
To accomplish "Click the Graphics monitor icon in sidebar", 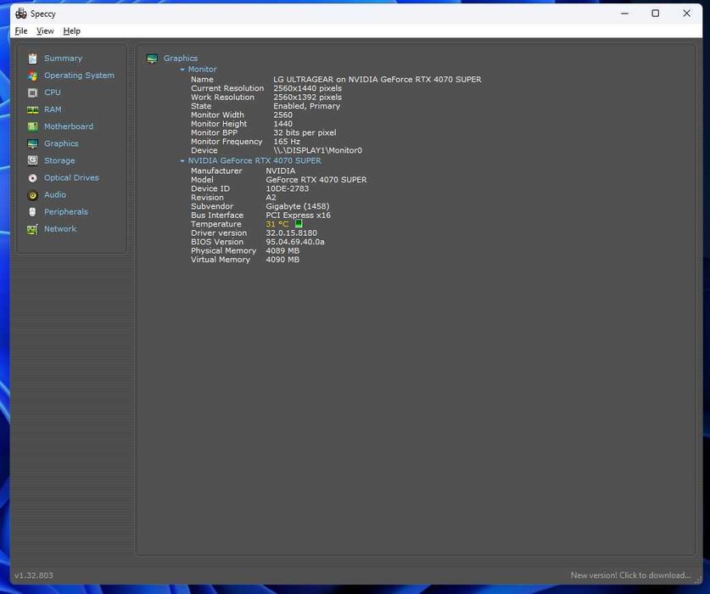I will click(32, 144).
